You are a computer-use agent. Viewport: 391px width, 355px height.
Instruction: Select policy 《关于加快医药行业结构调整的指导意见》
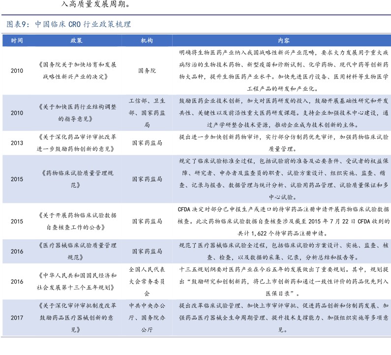(76, 113)
